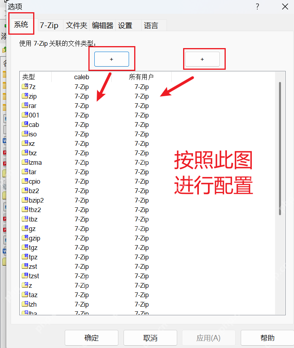Click the plus button above caleb column

click(112, 59)
